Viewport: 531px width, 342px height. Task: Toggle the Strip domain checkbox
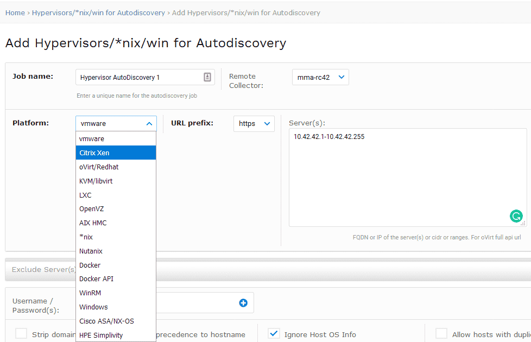pyautogui.click(x=21, y=333)
